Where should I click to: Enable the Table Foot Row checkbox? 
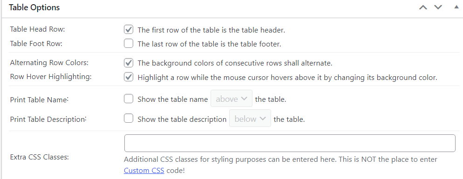[x=129, y=44]
